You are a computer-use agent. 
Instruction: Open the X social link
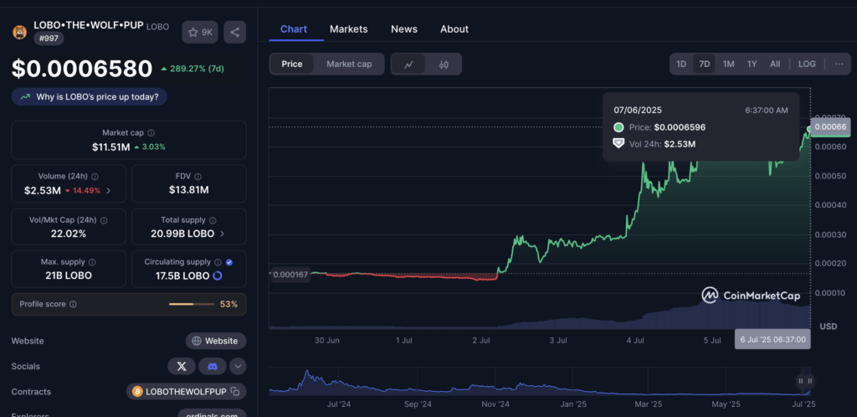tap(182, 366)
